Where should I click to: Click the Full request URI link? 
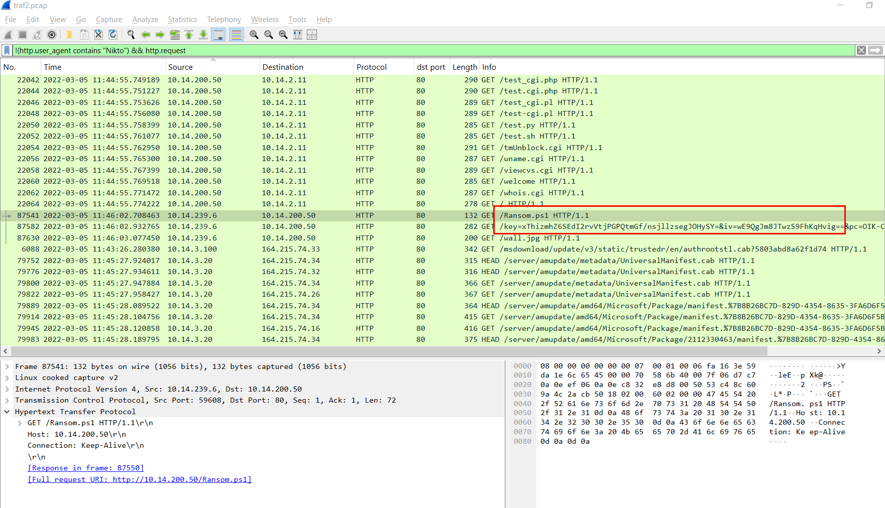[140, 479]
